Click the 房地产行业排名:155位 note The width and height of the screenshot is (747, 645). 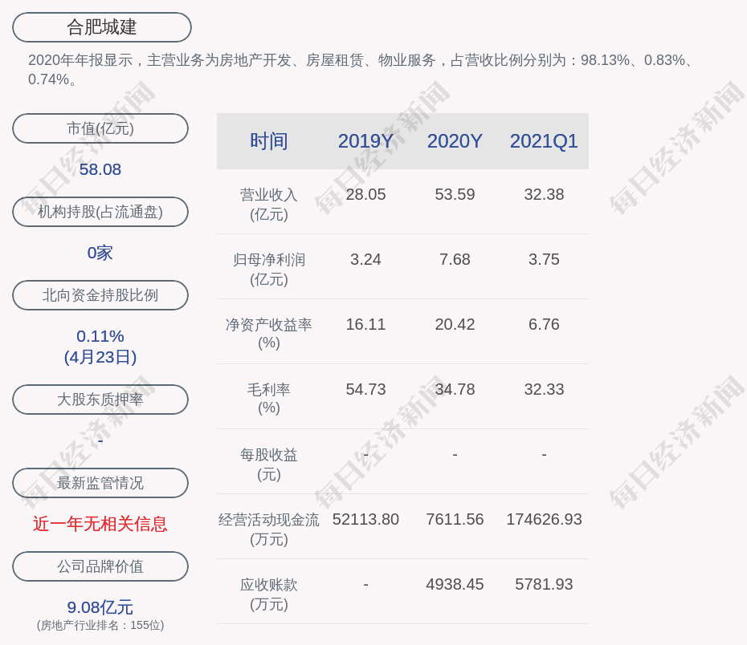click(100, 625)
